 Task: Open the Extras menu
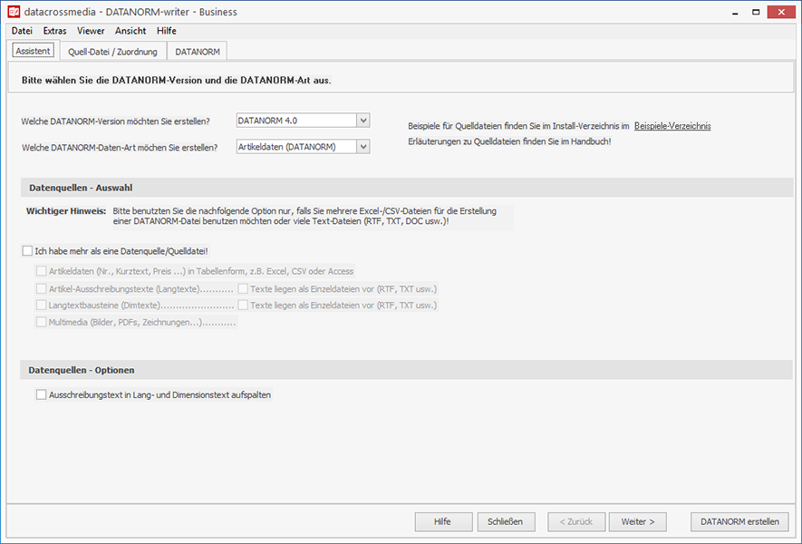[x=54, y=31]
